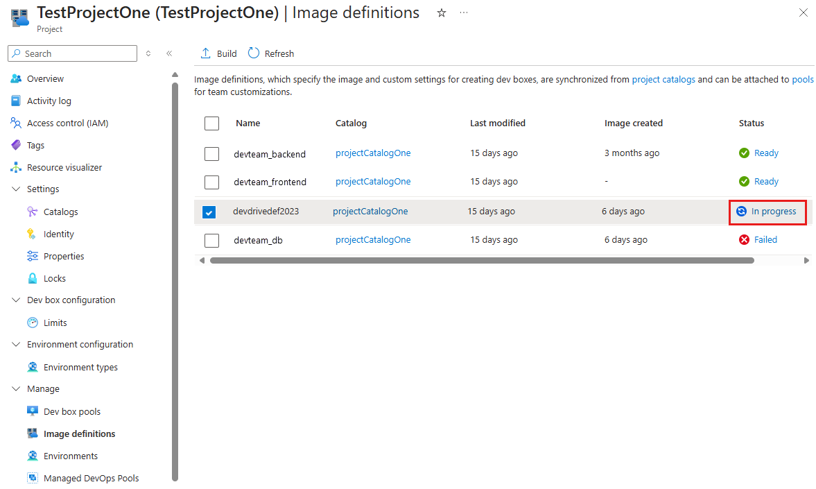Toggle the select-all header checkbox
The height and width of the screenshot is (489, 816).
point(212,123)
